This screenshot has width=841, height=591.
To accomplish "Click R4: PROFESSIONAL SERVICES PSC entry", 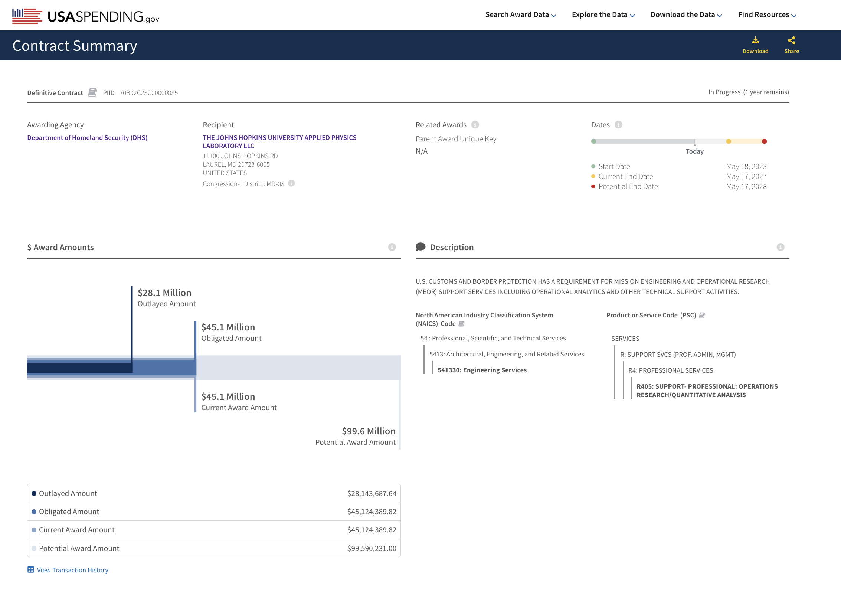I will (x=670, y=370).
